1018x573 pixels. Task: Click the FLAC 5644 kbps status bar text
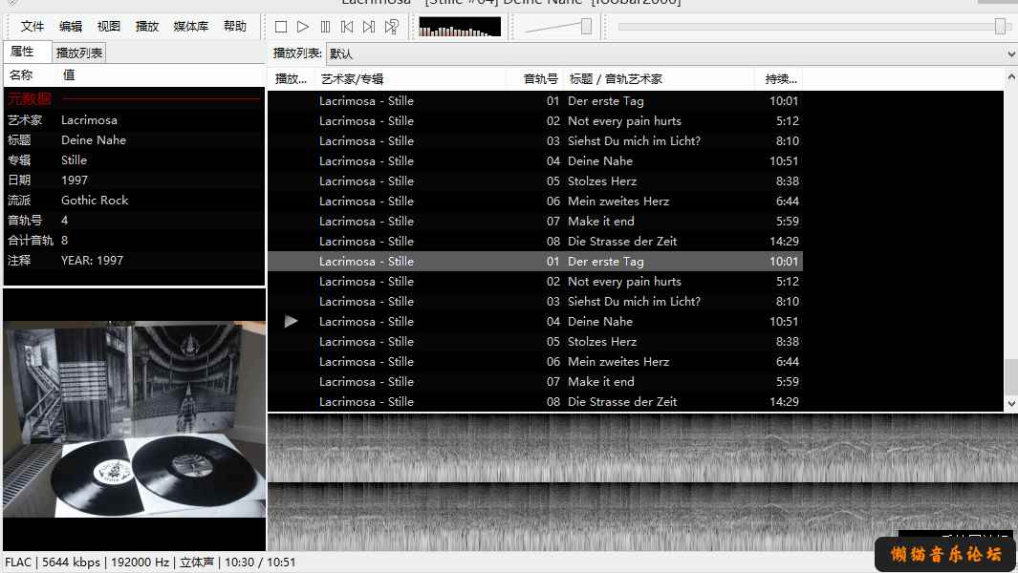pos(53,562)
